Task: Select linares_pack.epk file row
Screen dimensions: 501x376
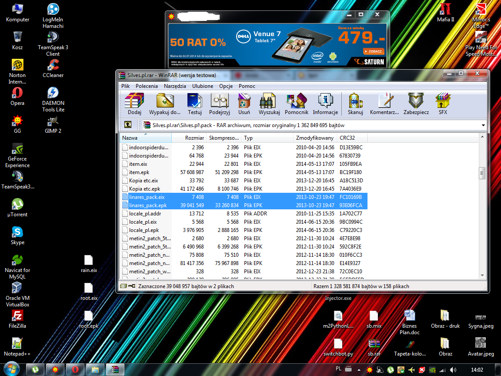Action: 244,205
